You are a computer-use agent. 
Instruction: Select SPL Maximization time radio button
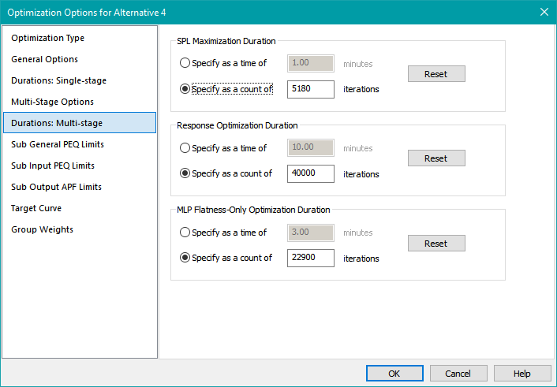click(185, 63)
